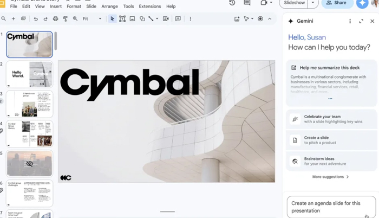Click the filmstrip vertical scrollbar
Viewport: 379px width, 218px height.
[56, 41]
